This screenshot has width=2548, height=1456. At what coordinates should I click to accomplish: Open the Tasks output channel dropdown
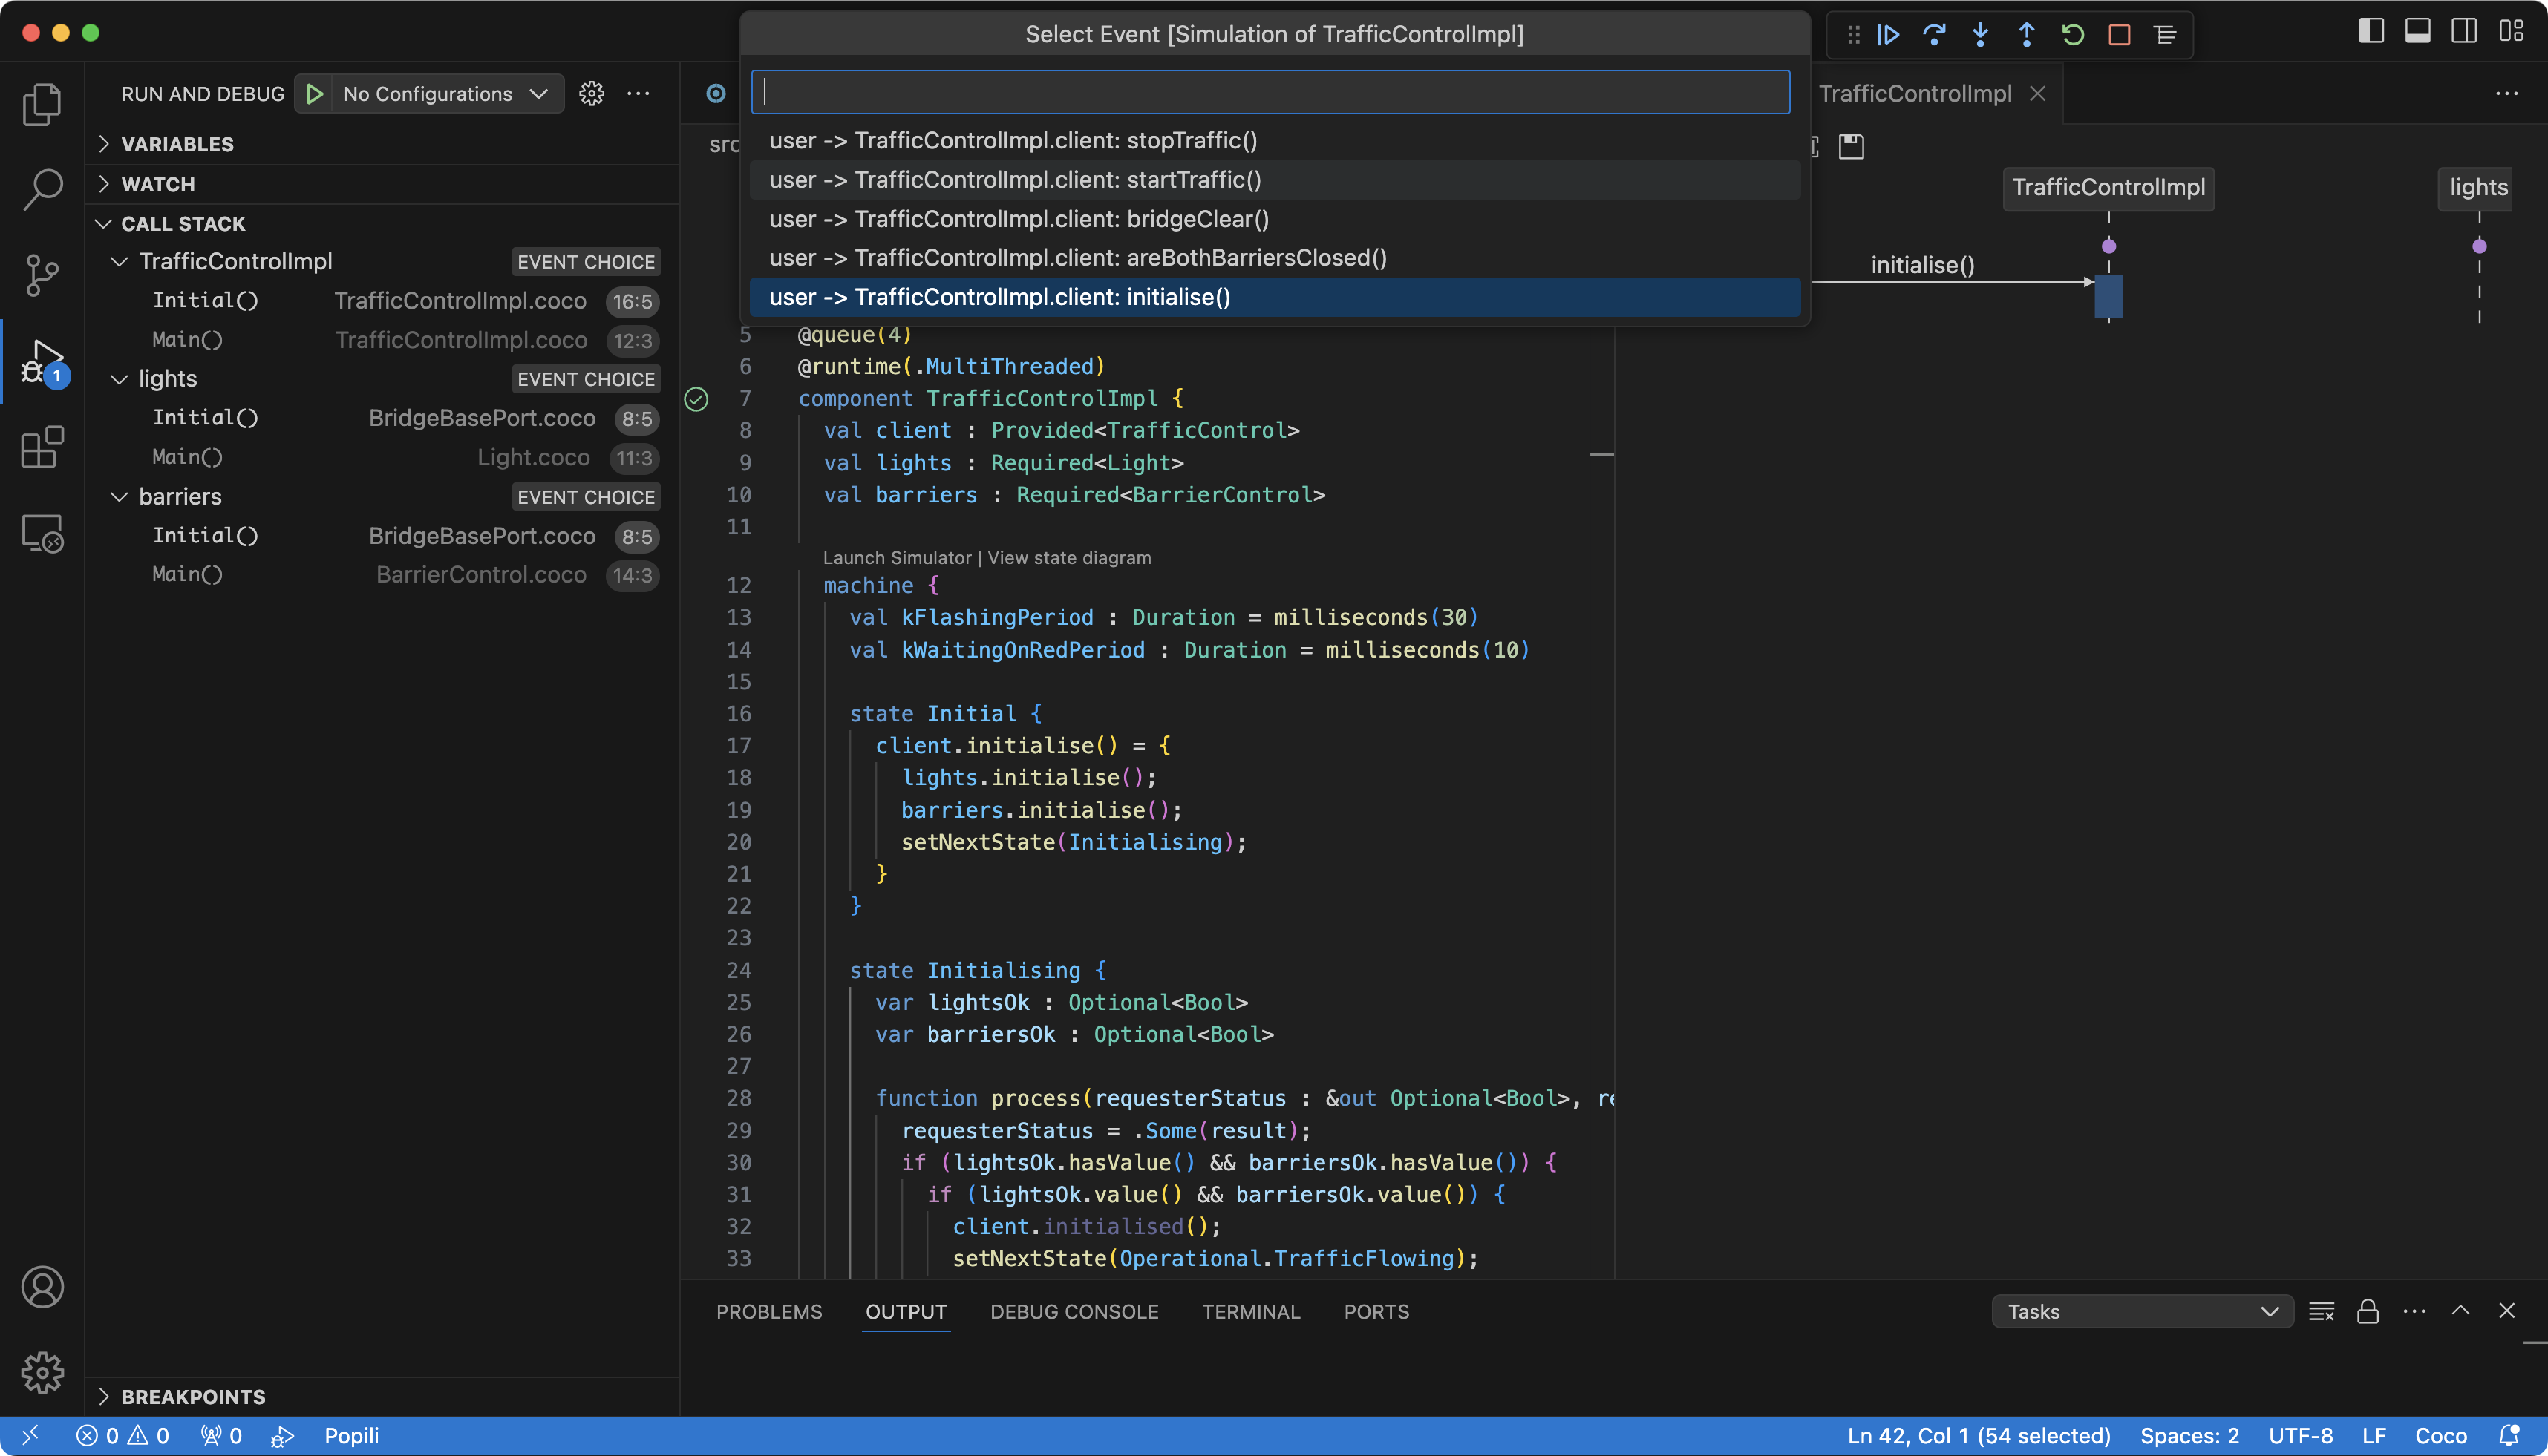click(2142, 1311)
